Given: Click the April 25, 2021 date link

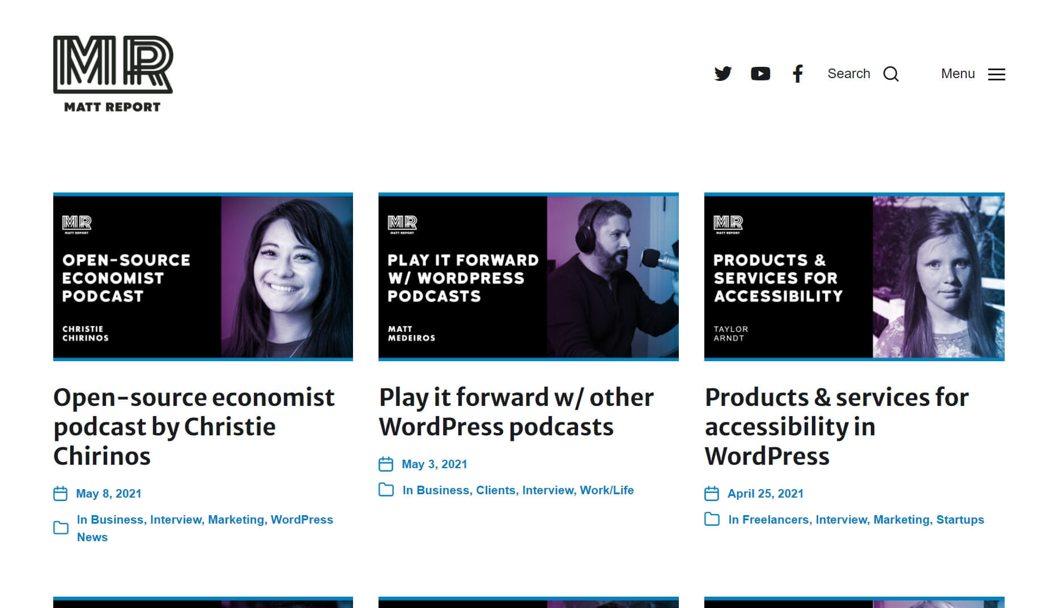Looking at the screenshot, I should [766, 493].
